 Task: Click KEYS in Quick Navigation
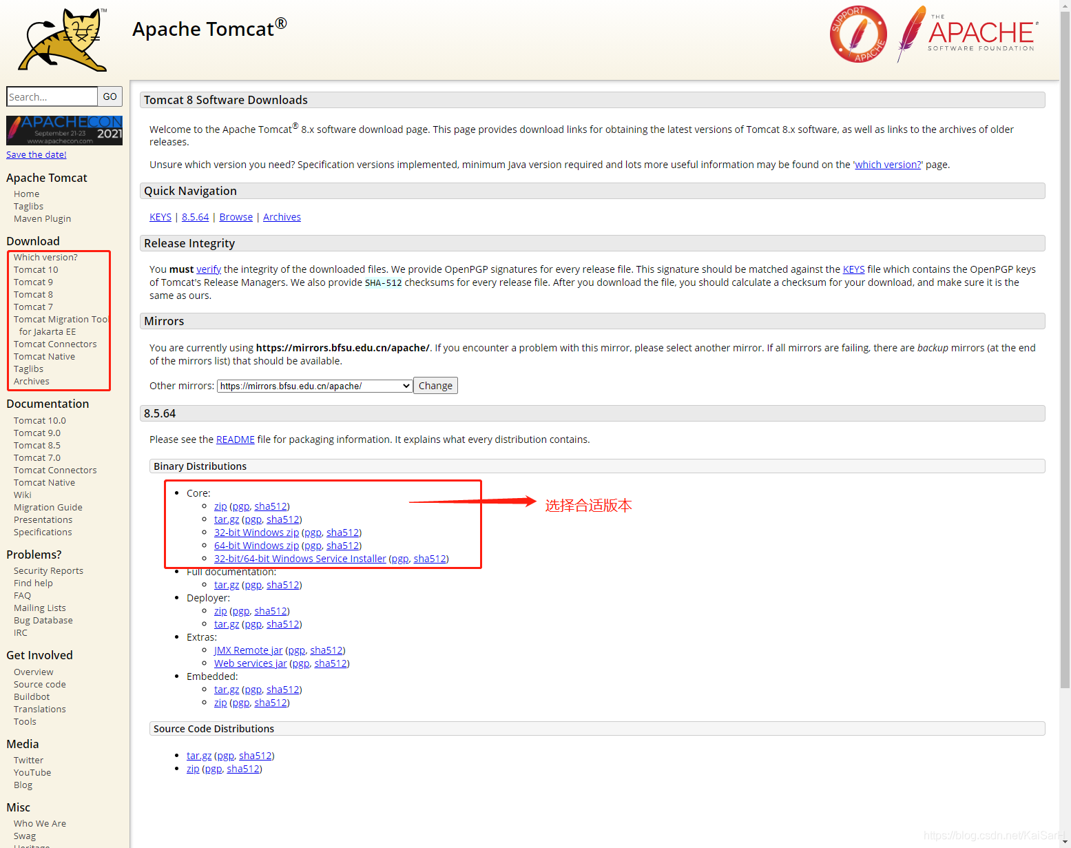[160, 217]
